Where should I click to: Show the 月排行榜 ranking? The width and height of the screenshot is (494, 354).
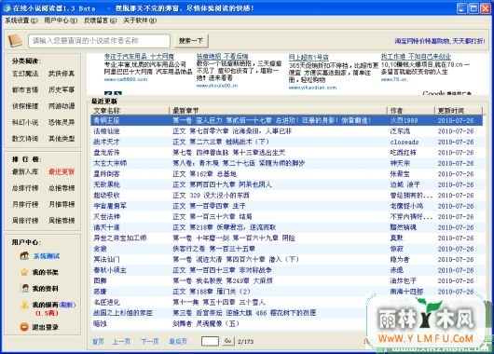point(25,204)
